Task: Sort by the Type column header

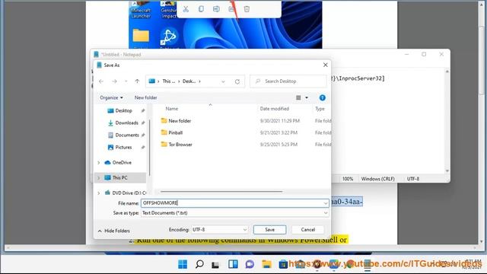Action: (x=320, y=109)
